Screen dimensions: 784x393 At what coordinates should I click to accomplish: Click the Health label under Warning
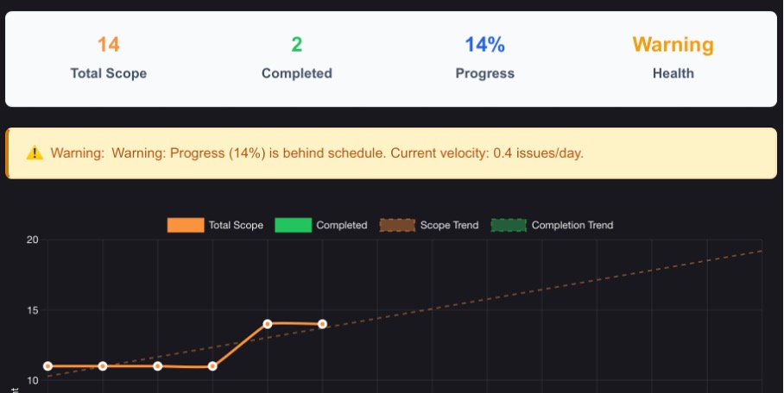[673, 73]
